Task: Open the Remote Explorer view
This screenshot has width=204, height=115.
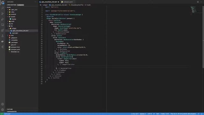Action: tap(3, 25)
